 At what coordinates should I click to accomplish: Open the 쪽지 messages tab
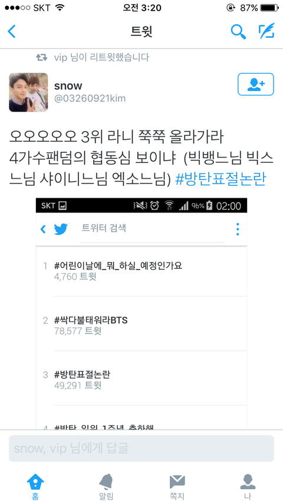coord(177,487)
